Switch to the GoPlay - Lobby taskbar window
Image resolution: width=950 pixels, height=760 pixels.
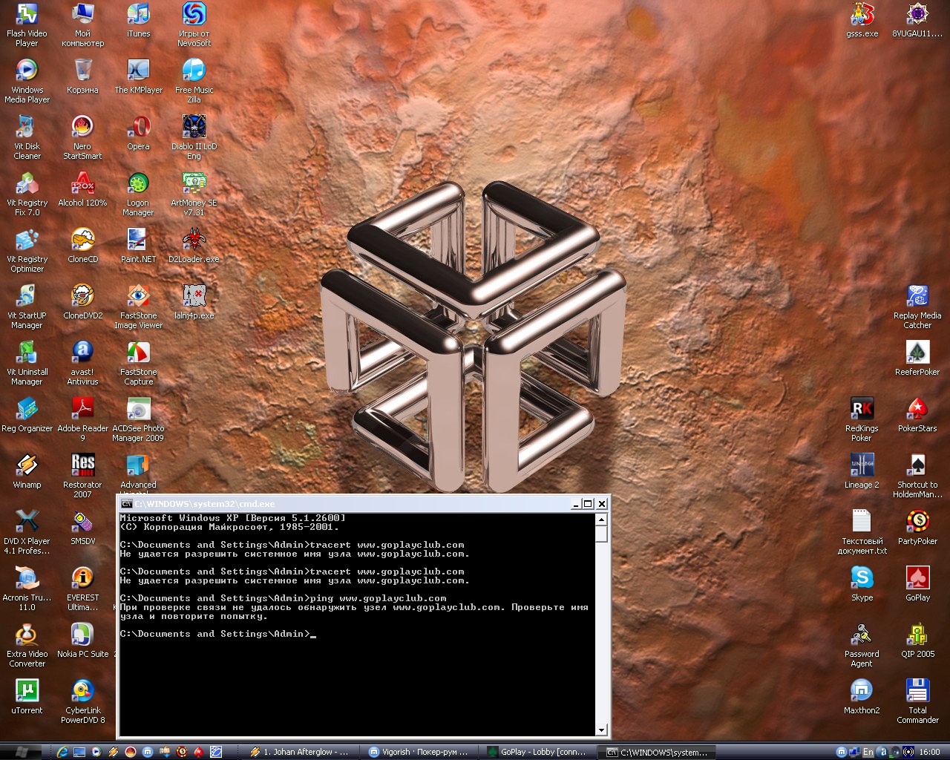coord(537,752)
